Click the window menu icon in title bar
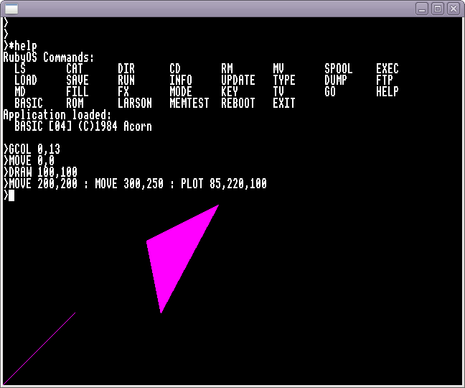The width and height of the screenshot is (465, 388). (x=10, y=9)
